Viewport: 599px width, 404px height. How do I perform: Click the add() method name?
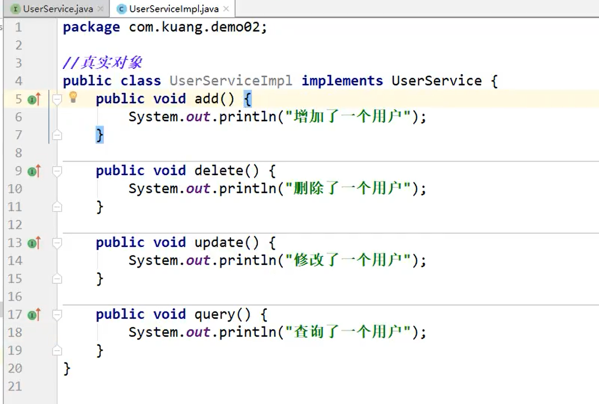coord(206,99)
